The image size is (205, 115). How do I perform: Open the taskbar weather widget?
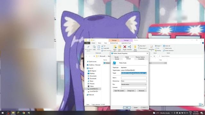coord(161,113)
